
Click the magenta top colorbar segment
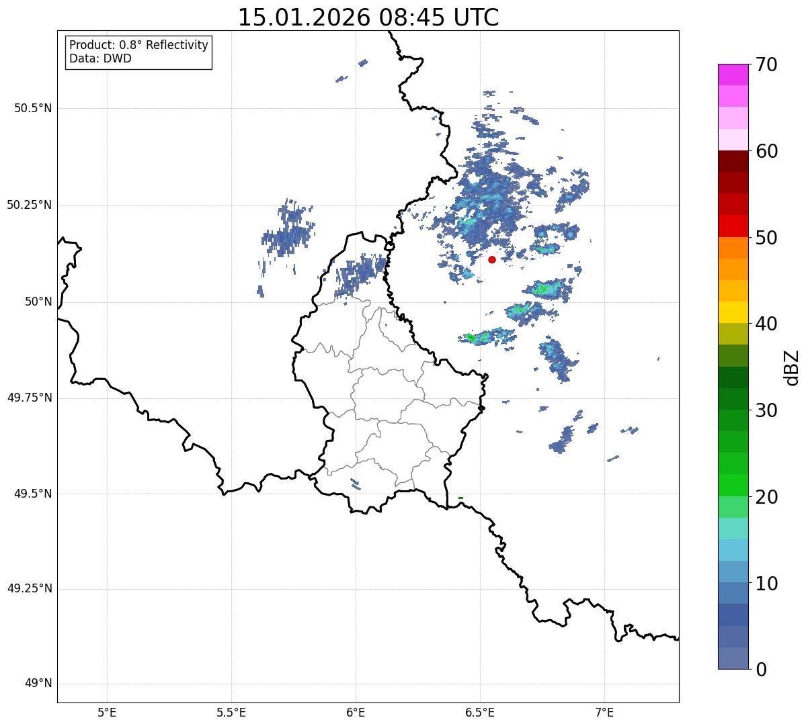(733, 75)
